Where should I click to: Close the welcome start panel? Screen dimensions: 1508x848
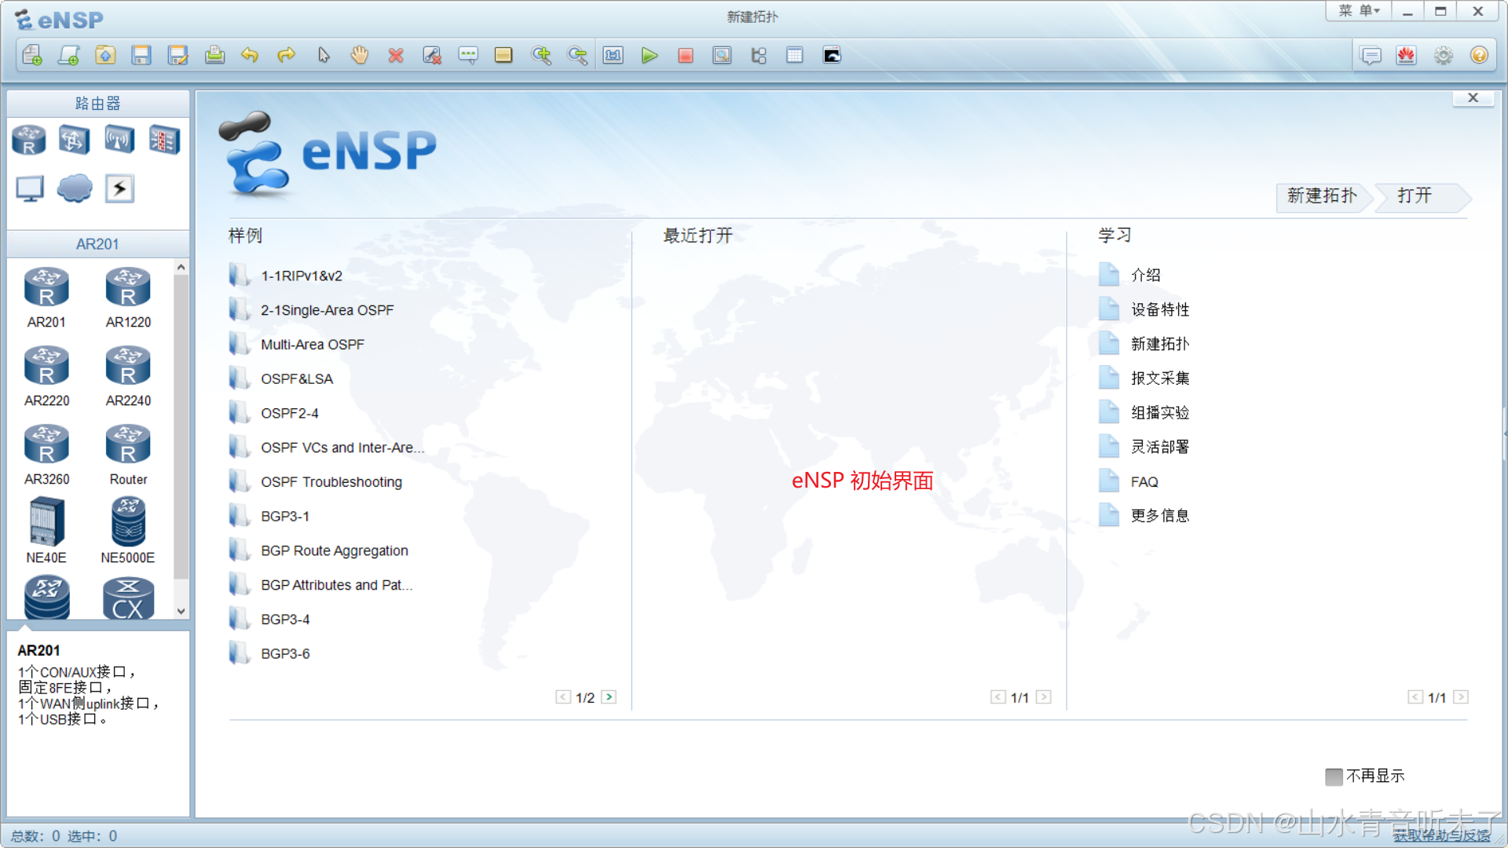pos(1473,98)
